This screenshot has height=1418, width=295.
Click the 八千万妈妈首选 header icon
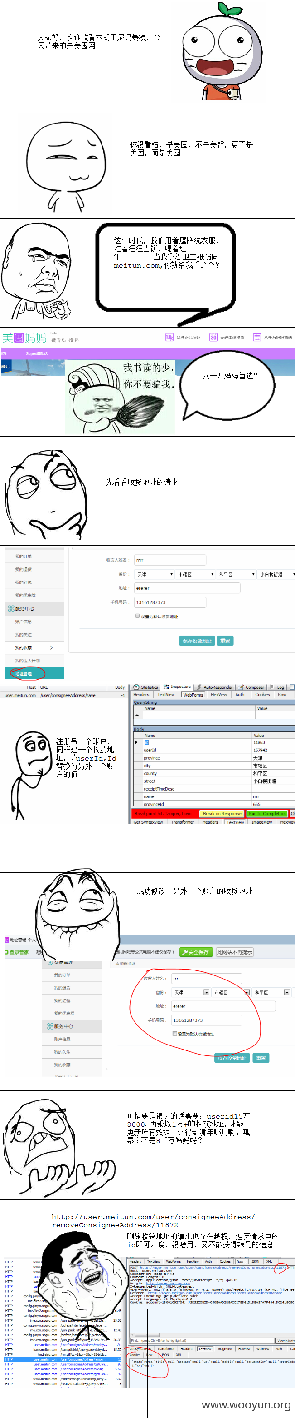coord(256,337)
